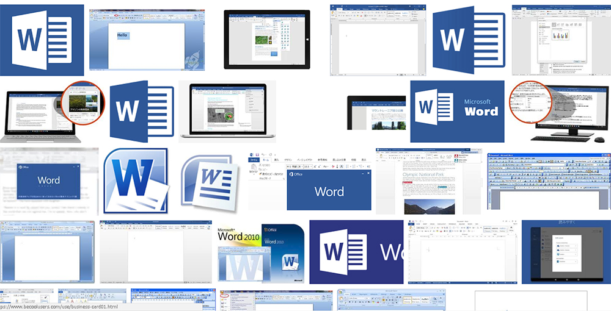This screenshot has height=311, width=611.
Task: Choose the Word logo thumbnail beside the chart-dialog screenshot
Action: [x=469, y=40]
